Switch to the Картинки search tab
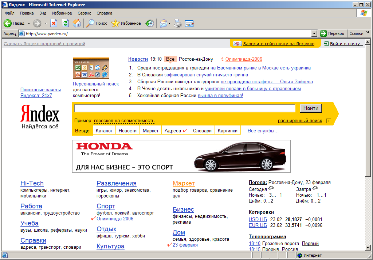 pos(227,131)
